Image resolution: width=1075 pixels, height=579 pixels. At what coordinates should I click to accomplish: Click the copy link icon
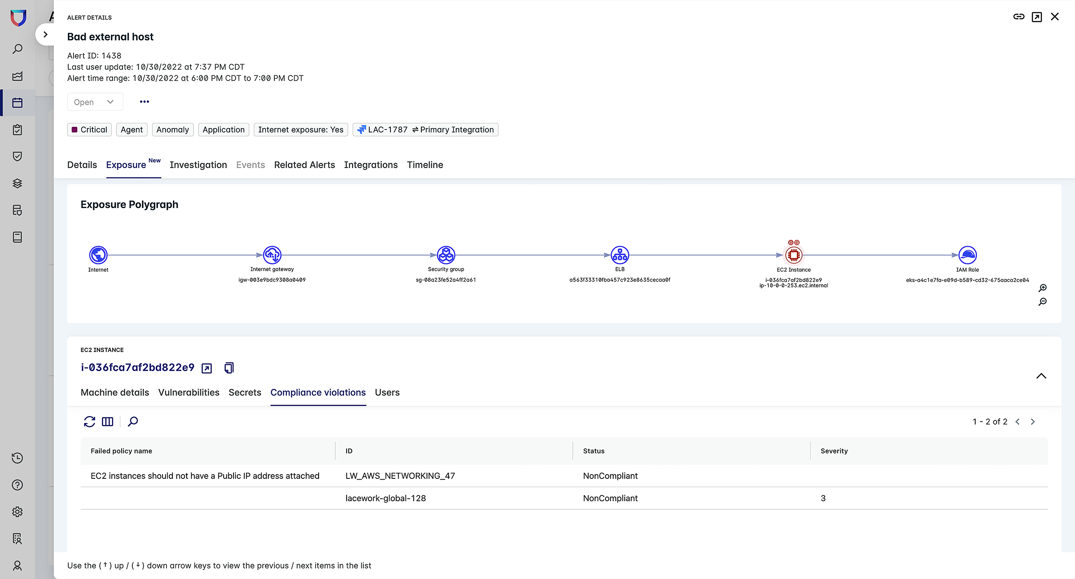pyautogui.click(x=1019, y=17)
